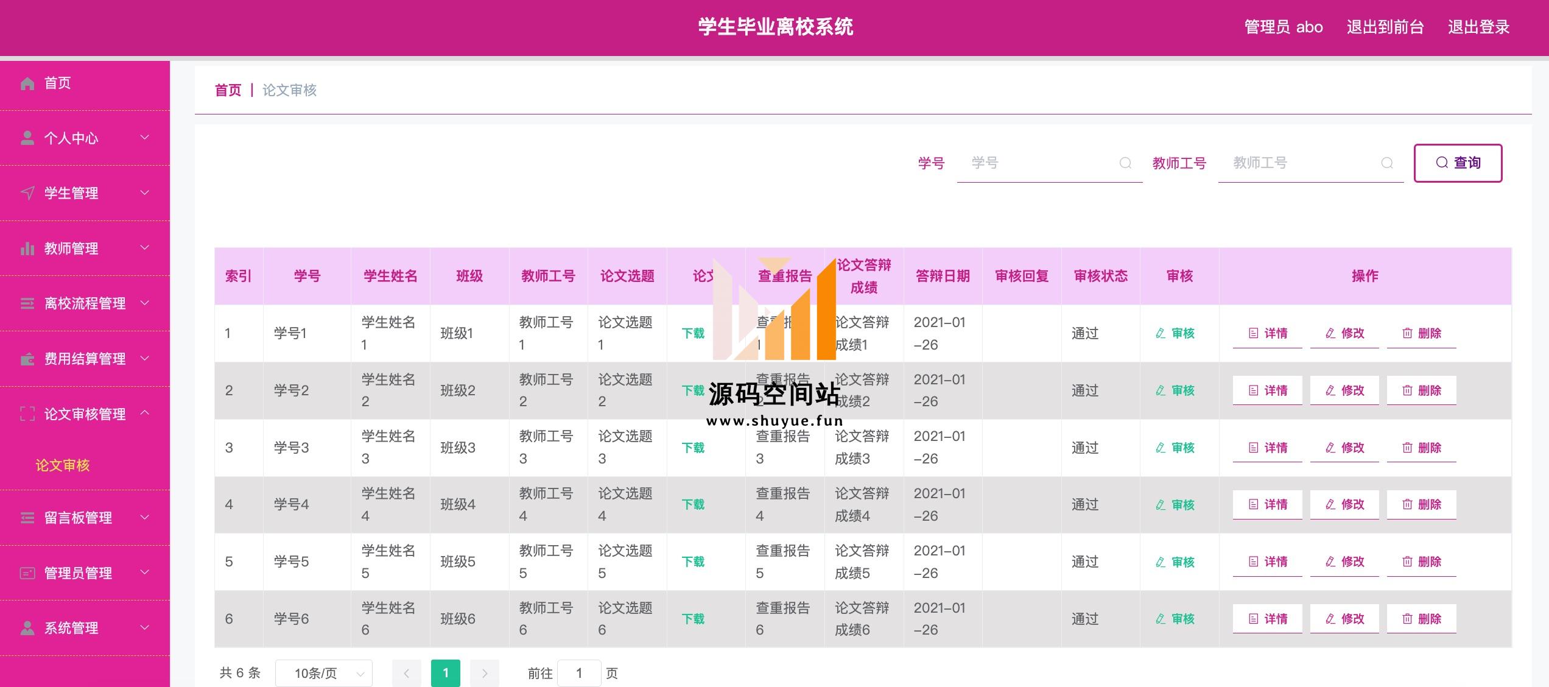Click the 查询 search button

tap(1458, 163)
